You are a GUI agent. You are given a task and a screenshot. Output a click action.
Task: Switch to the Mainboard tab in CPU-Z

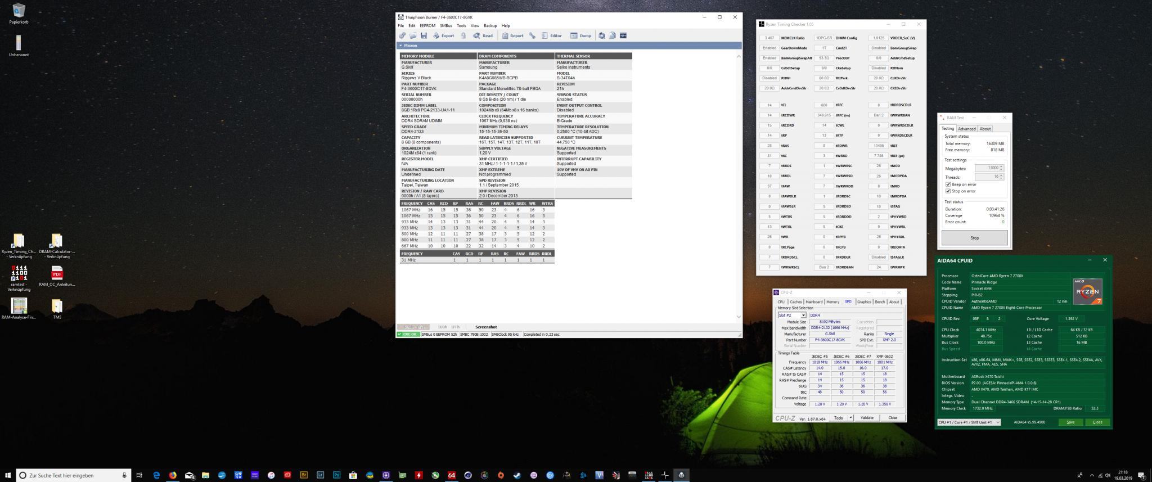(x=814, y=302)
